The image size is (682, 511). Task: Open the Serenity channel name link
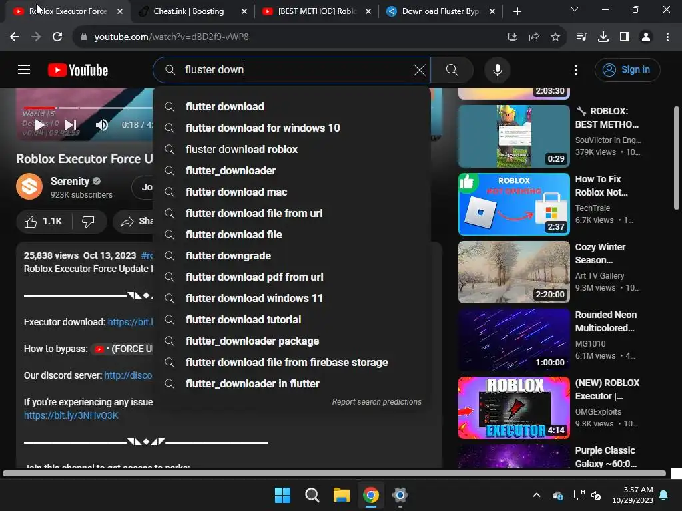(x=69, y=181)
